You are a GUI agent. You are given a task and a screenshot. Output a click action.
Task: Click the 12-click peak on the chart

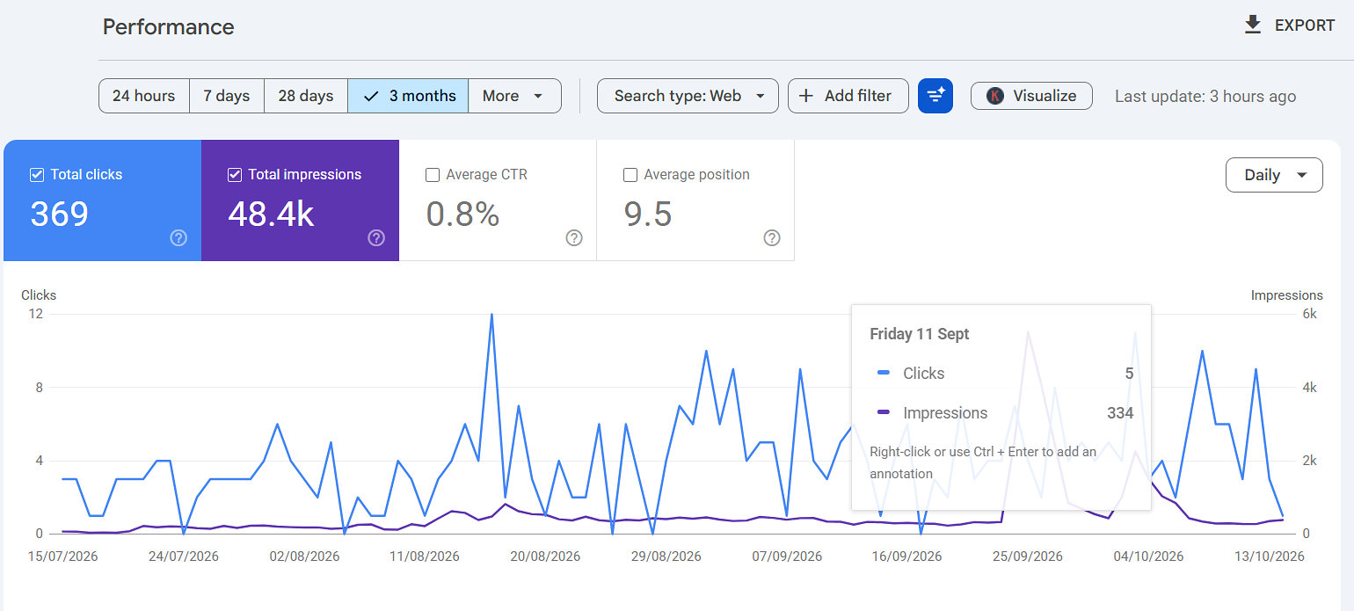pyautogui.click(x=491, y=315)
